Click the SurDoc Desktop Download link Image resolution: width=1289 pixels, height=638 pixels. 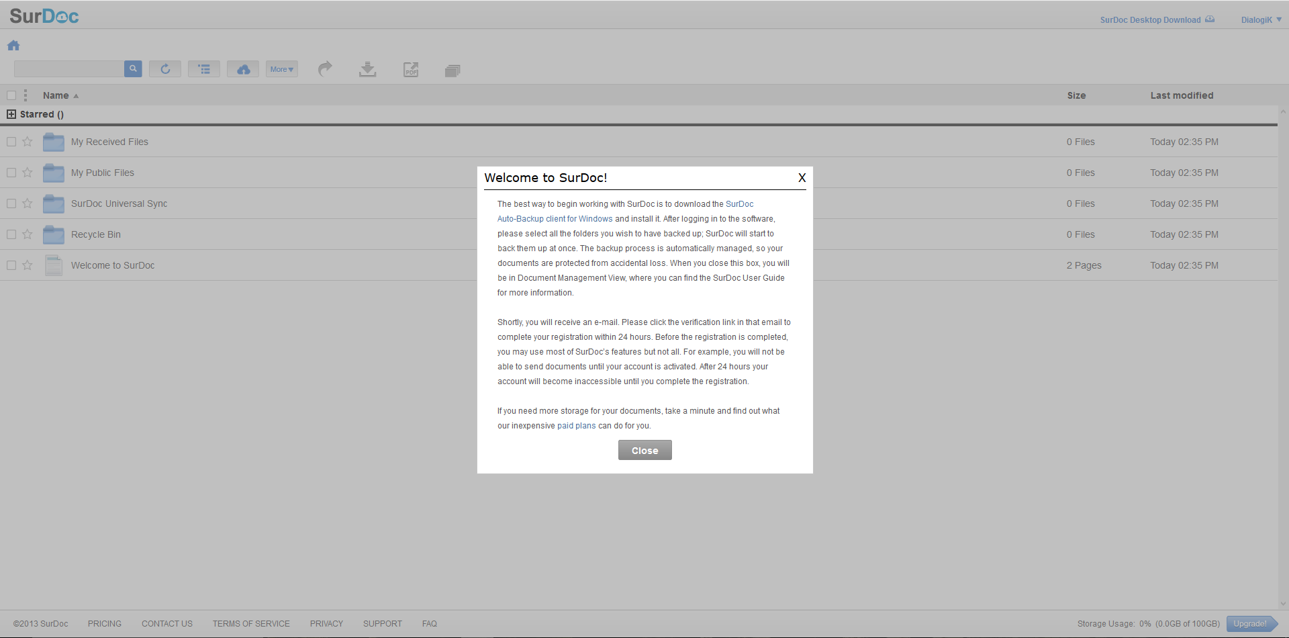point(1157,19)
